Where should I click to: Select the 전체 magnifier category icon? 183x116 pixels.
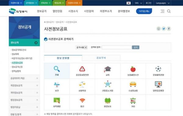coord(57,69)
